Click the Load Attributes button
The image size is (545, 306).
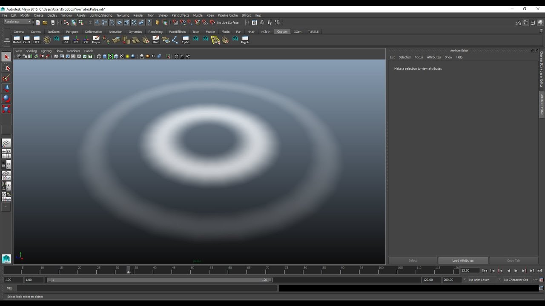pos(463,261)
